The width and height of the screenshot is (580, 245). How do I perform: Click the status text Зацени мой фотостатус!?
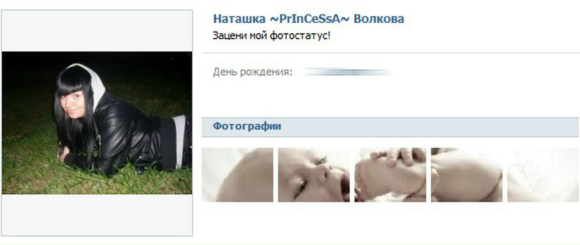271,36
